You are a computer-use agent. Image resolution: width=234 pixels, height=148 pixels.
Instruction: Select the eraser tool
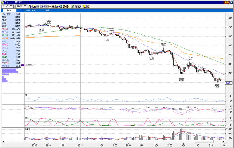click(x=80, y=6)
